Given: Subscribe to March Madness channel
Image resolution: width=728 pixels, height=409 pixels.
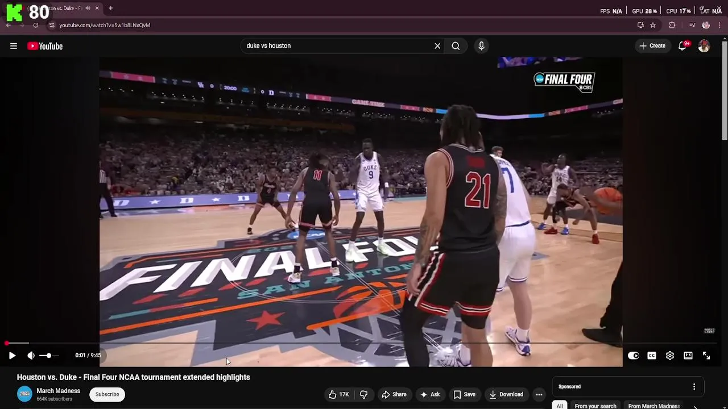Looking at the screenshot, I should [x=107, y=394].
